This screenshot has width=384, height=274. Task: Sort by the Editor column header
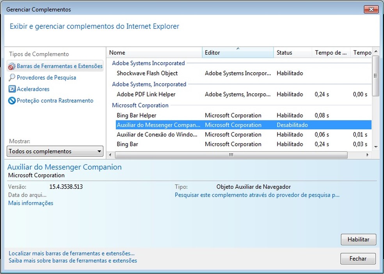click(x=238, y=52)
